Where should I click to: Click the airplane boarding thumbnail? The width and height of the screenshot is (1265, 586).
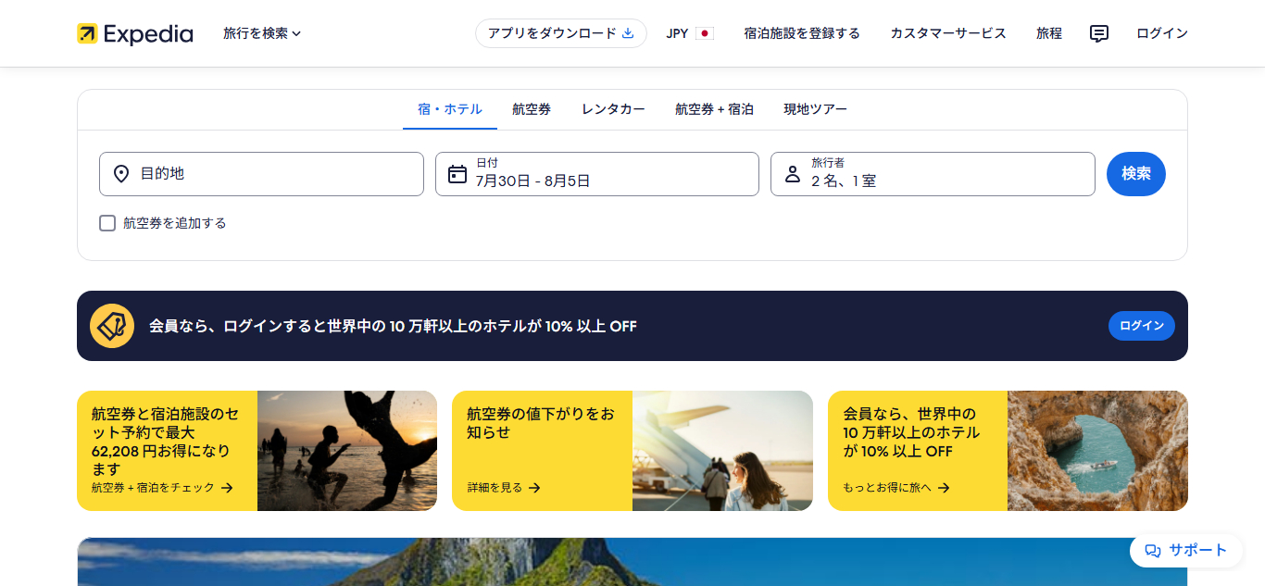click(x=722, y=451)
